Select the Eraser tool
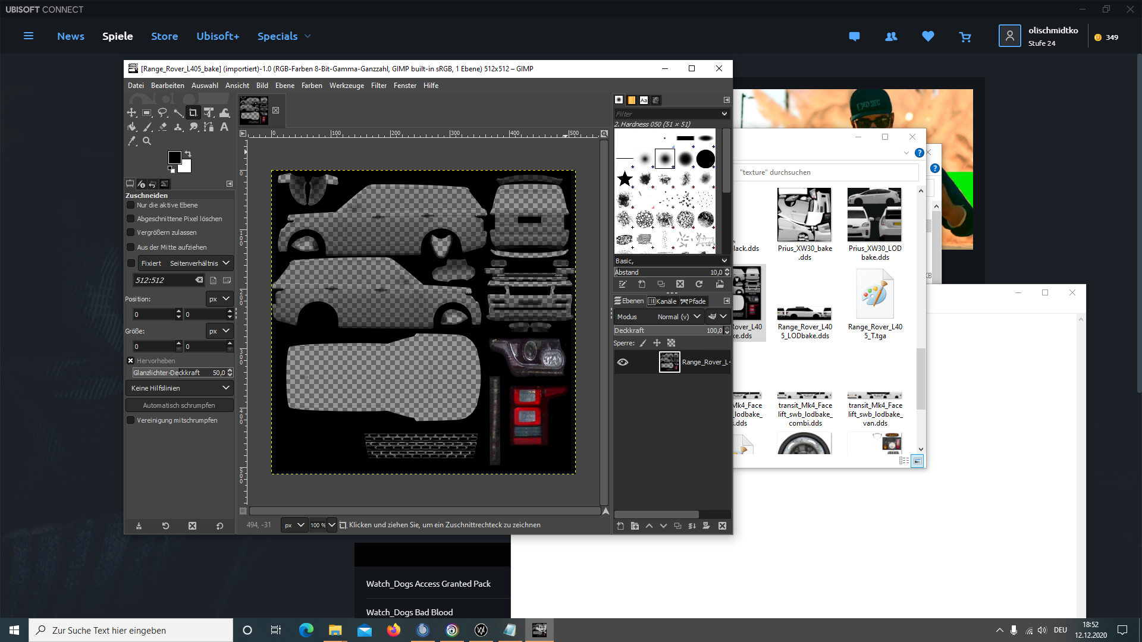 pyautogui.click(x=162, y=127)
